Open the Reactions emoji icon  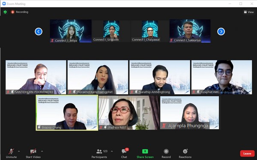tap(185, 151)
